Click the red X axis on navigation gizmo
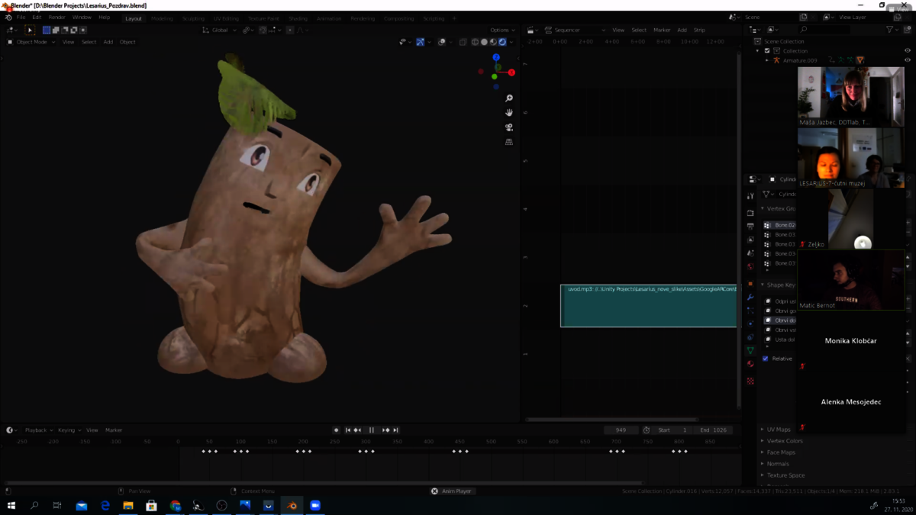 (511, 72)
